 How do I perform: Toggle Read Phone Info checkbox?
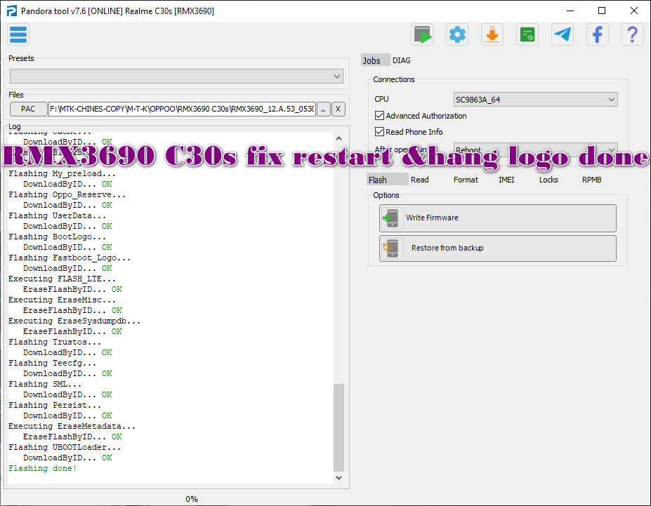379,132
